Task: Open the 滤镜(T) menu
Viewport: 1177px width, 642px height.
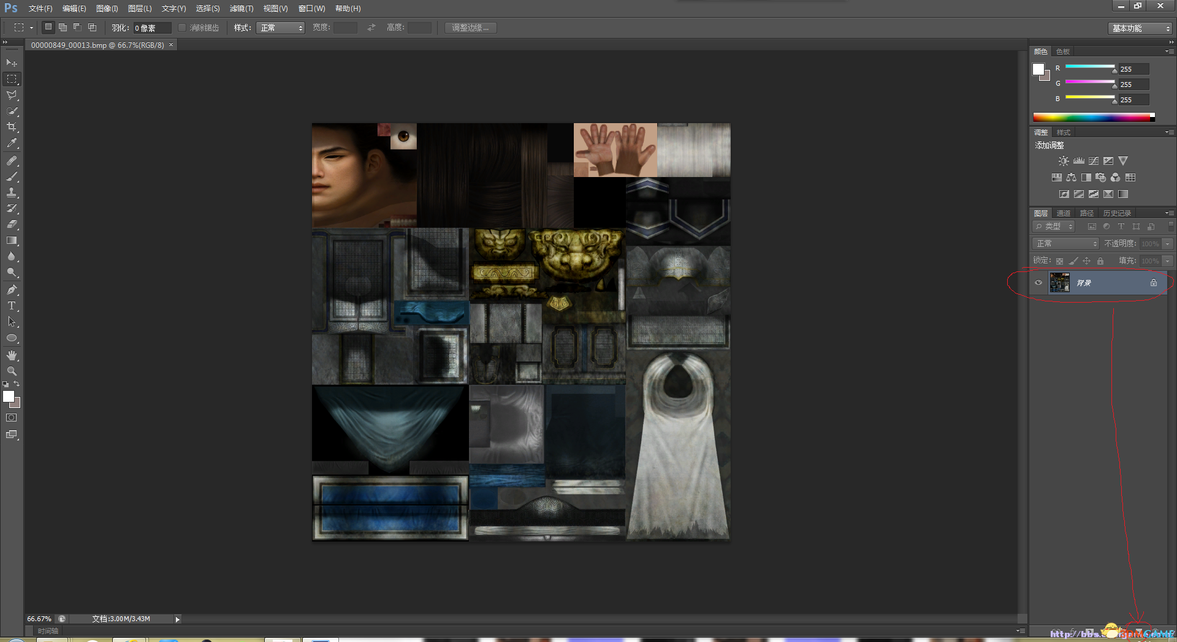Action: [241, 9]
